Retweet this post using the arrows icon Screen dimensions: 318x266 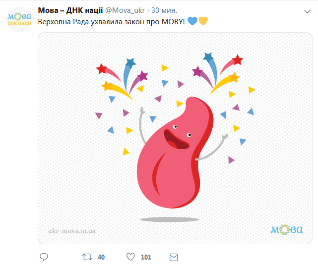click(x=87, y=257)
